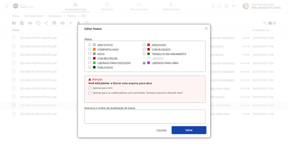Choose the 'Apenas para mim' option
This screenshot has width=288, height=162.
click(90, 88)
